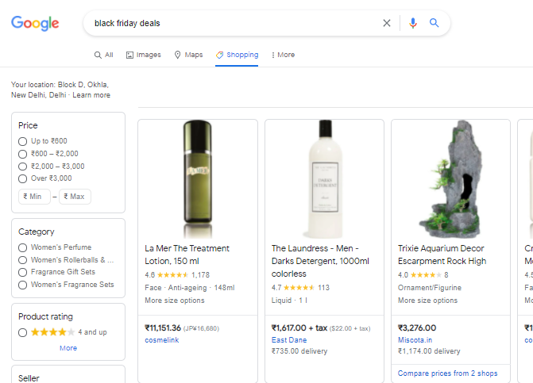The width and height of the screenshot is (533, 383).
Task: Open La Mer The Treatment Lotion title
Action: [187, 255]
